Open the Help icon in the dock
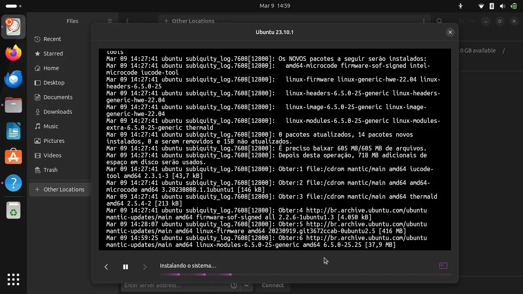Screen dimensions: 523x294 (13, 183)
